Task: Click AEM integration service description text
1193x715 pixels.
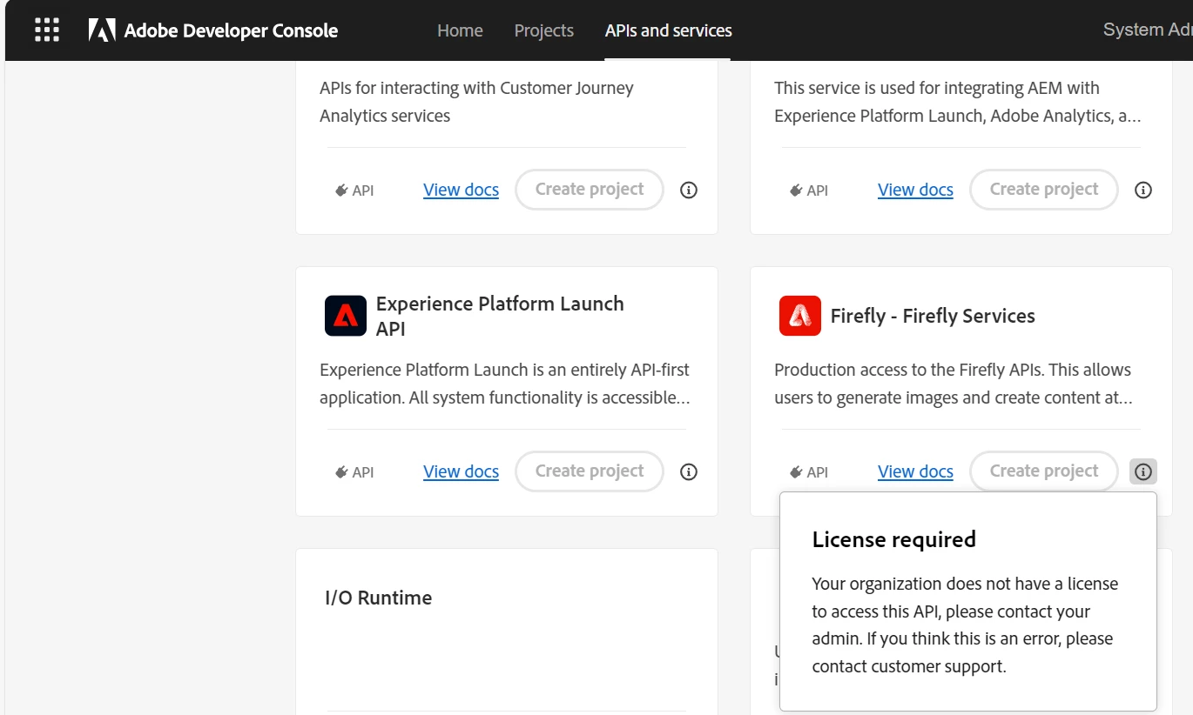Action: coord(958,102)
